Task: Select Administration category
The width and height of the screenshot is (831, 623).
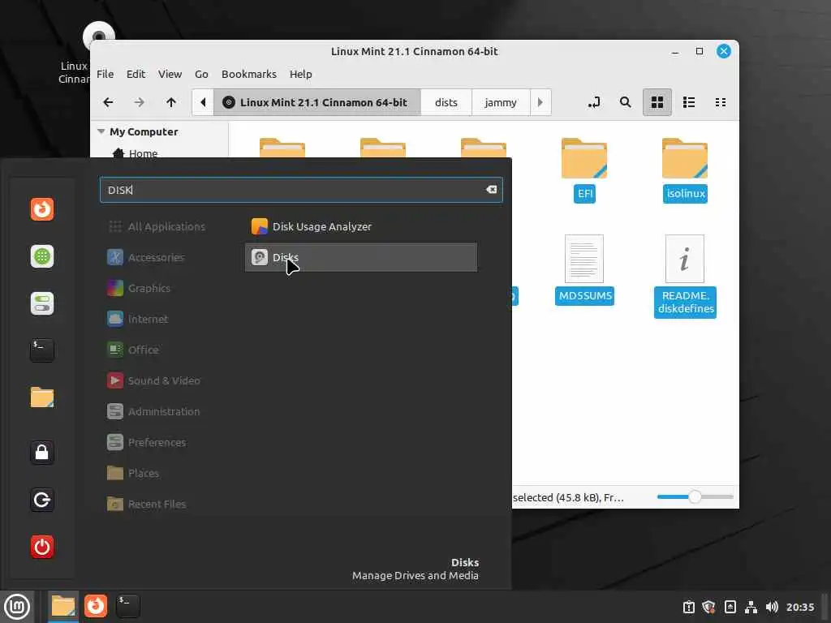Action: tap(153, 411)
